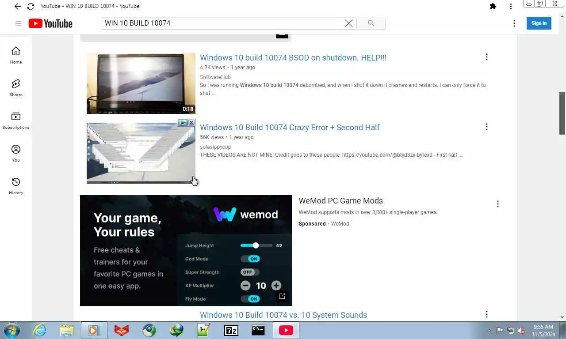Clear the search box with X icon
This screenshot has width=566, height=339.
click(349, 23)
